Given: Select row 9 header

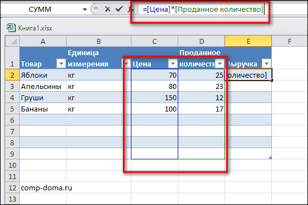Looking at the screenshot, I should point(12,154).
